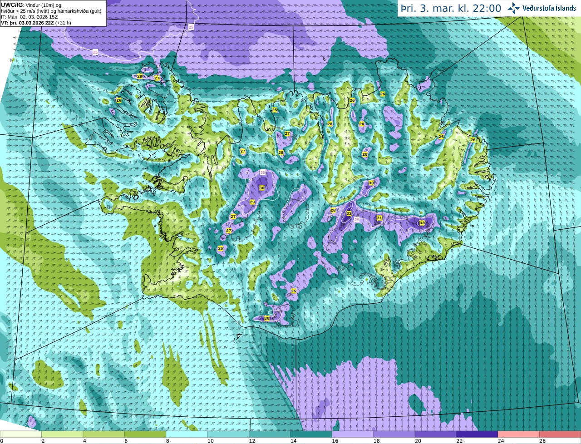Viewport: 581px width, 444px height.
Task: Click the 'VT: þri. 03.03.2026 22Z (+31 h)' line
Action: click(36, 22)
